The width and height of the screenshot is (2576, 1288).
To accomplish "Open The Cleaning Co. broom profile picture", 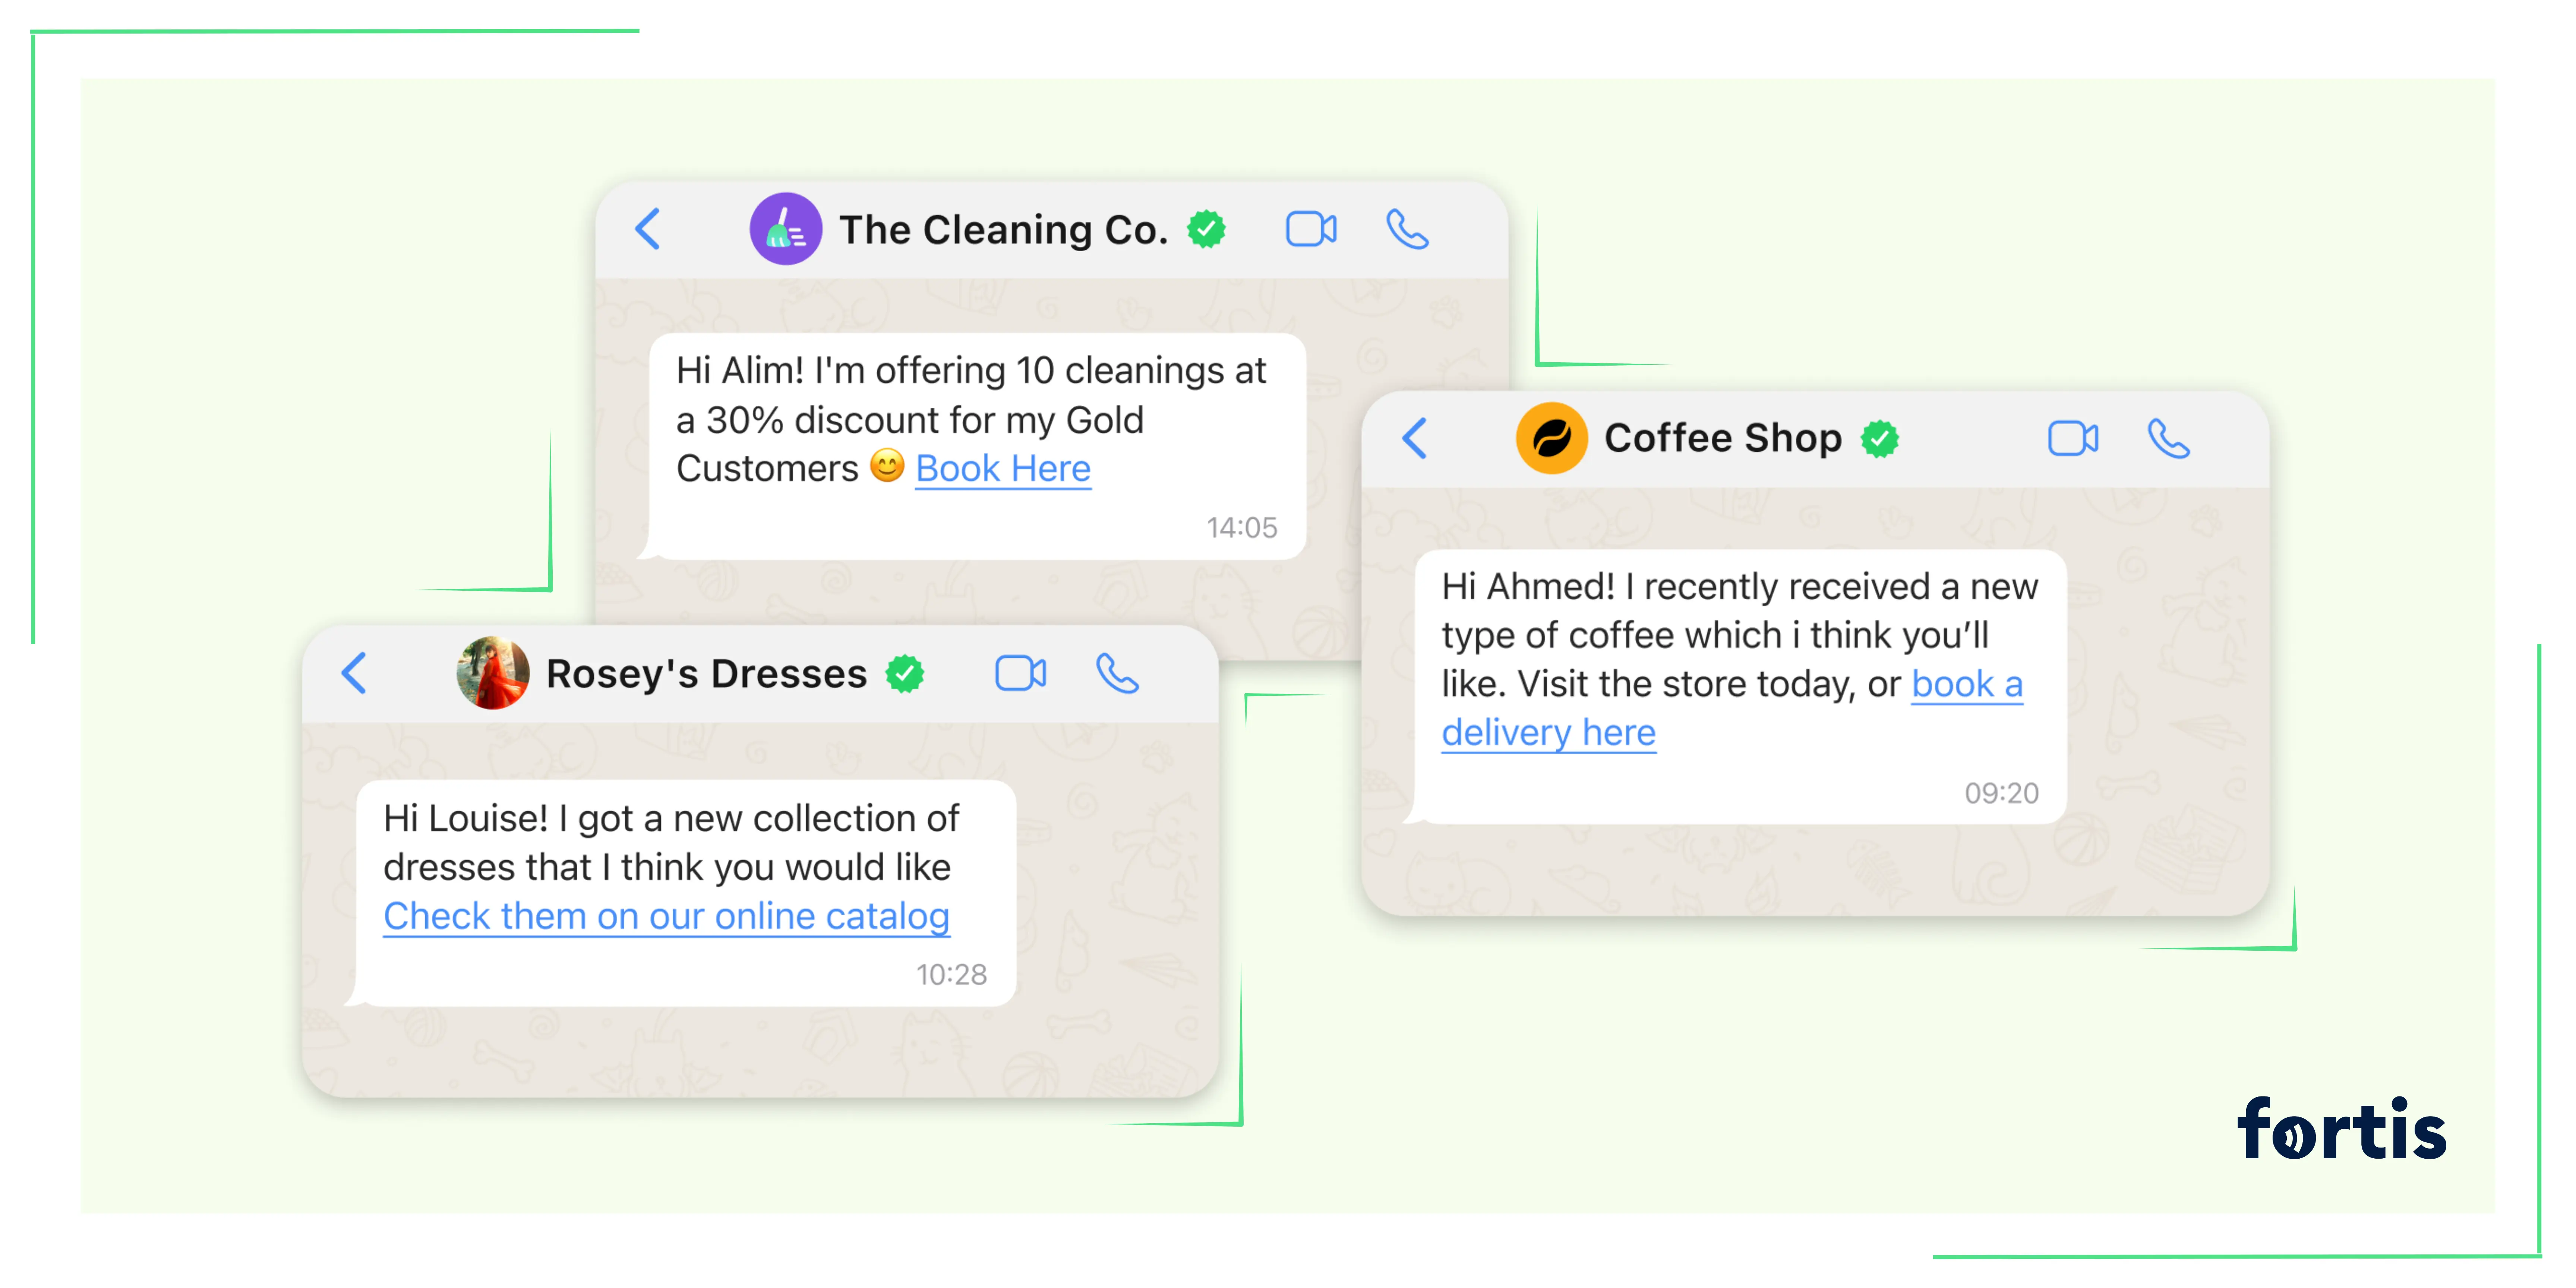I will [786, 229].
